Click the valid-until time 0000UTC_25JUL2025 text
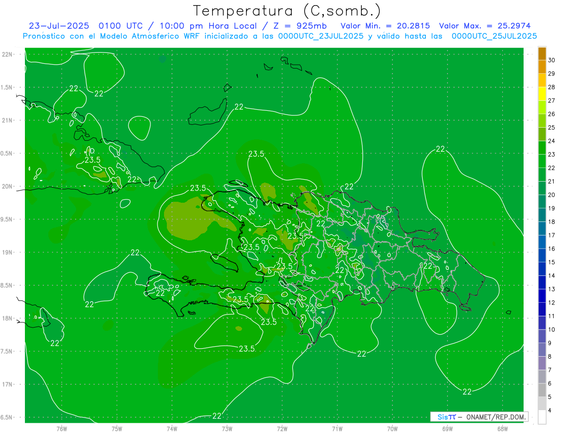Screen dimensions: 564x435 click(x=494, y=36)
